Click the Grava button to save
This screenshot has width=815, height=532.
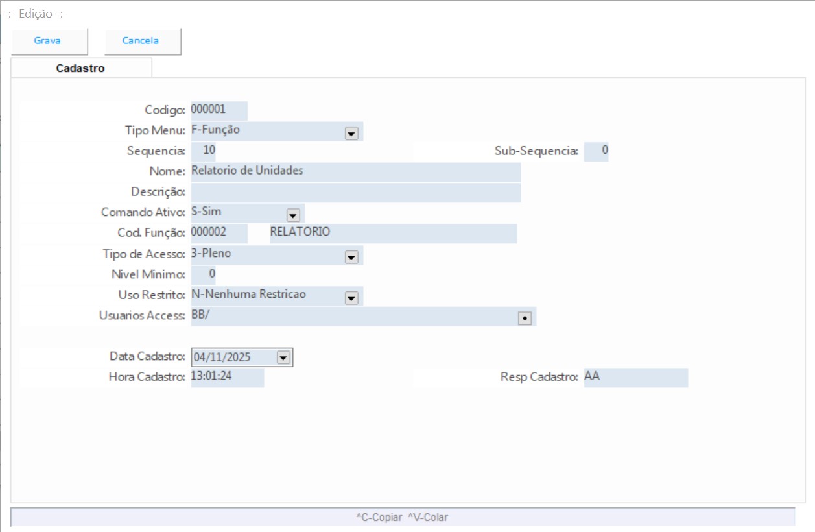[x=48, y=41]
